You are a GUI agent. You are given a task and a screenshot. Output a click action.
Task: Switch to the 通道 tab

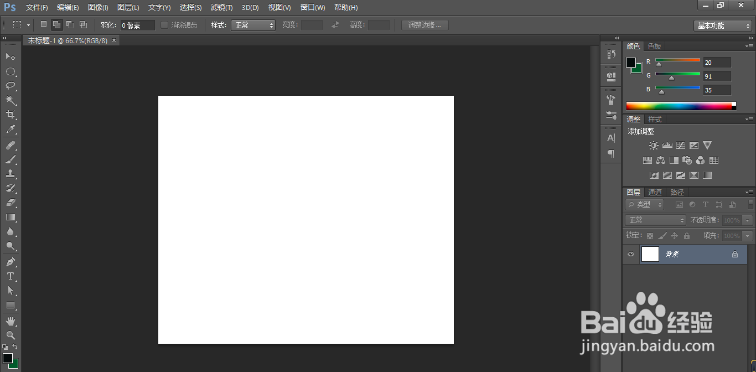click(655, 192)
